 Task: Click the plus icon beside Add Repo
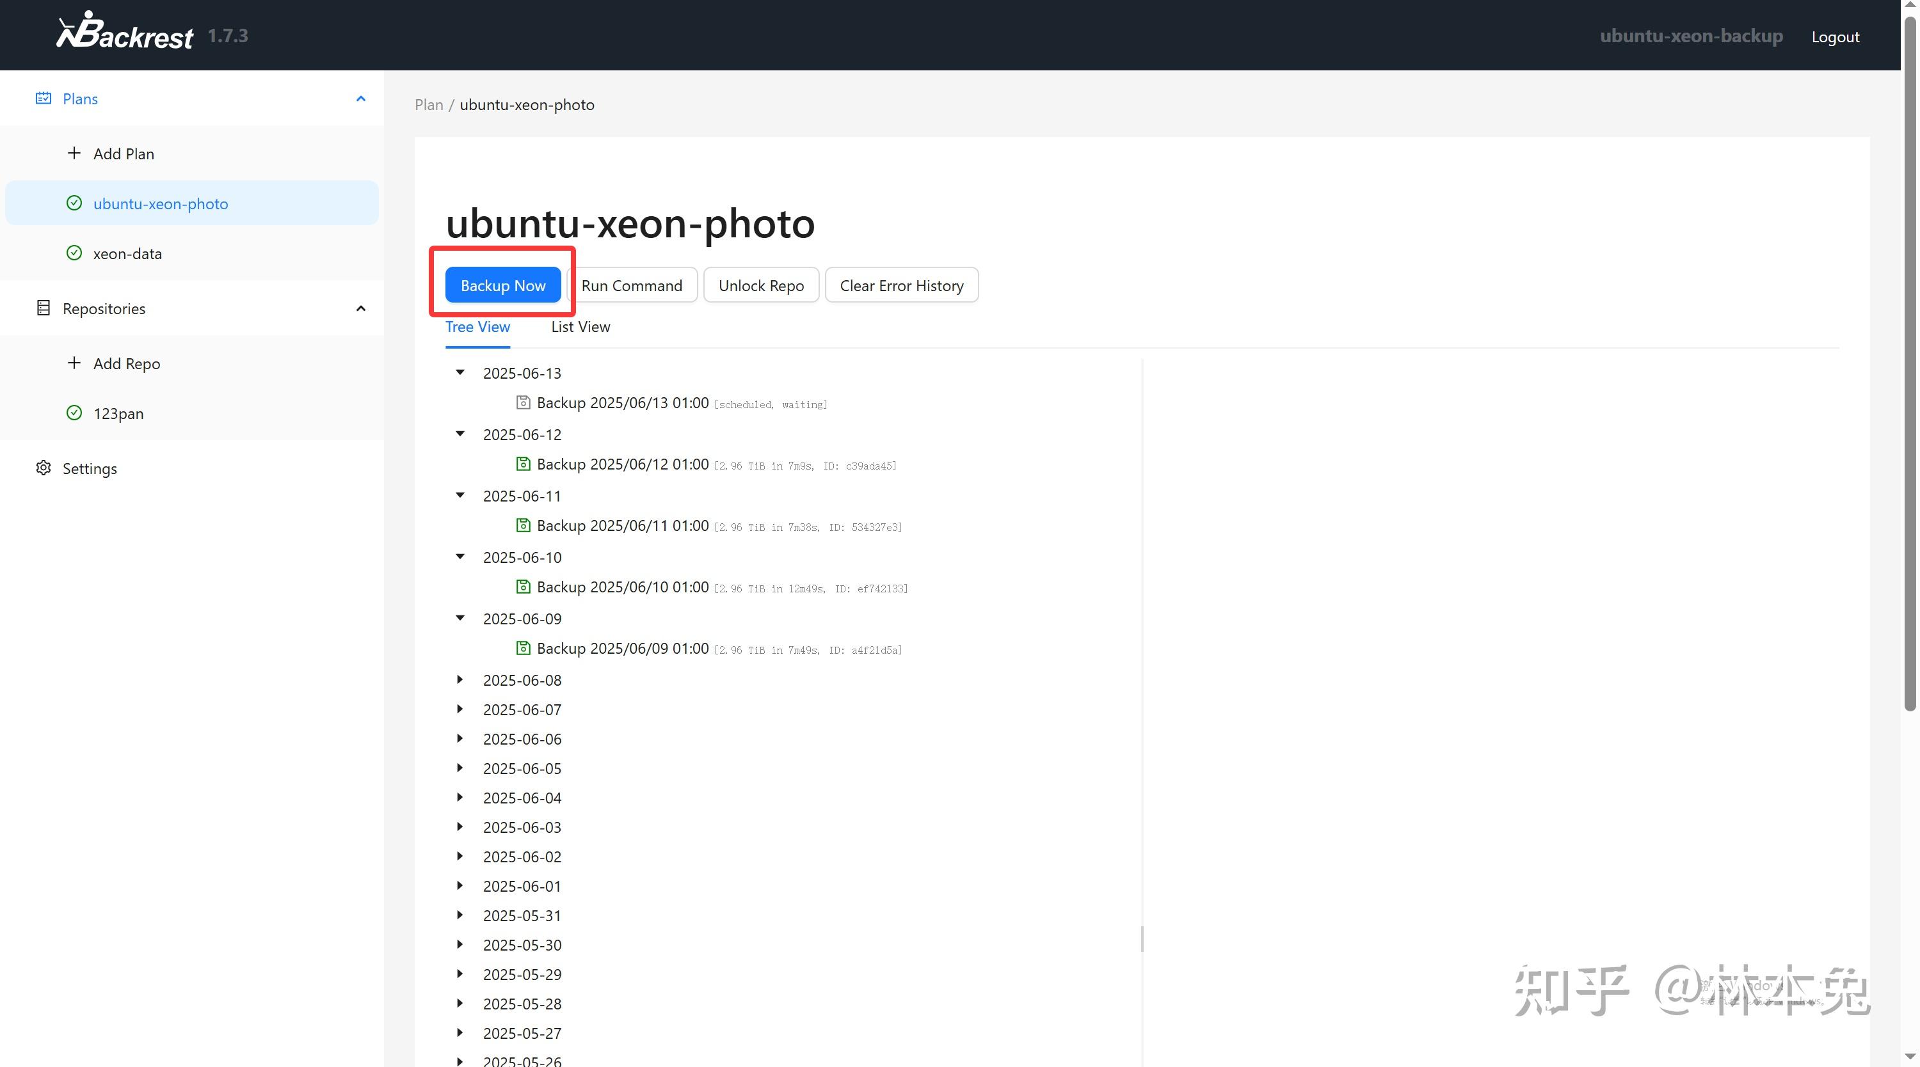(74, 363)
